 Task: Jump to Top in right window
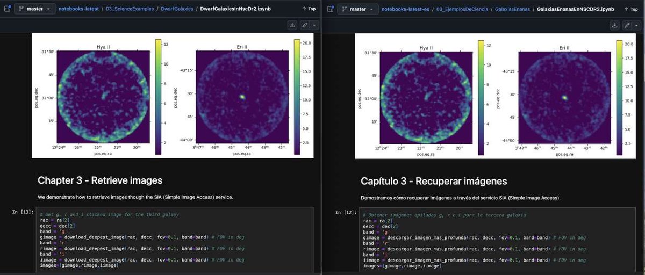[x=632, y=9]
